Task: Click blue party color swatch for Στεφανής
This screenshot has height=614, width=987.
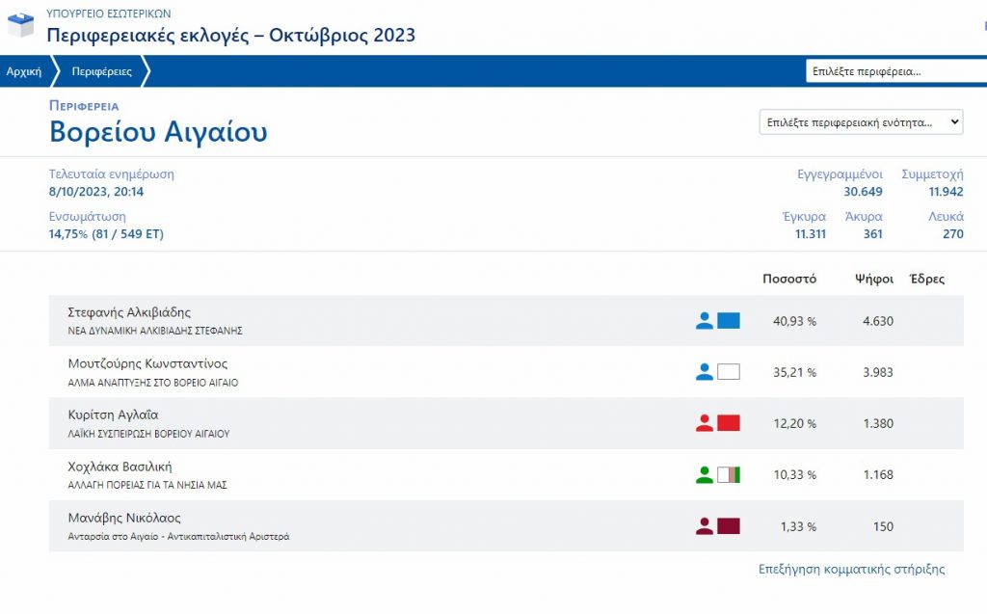Action: (729, 321)
